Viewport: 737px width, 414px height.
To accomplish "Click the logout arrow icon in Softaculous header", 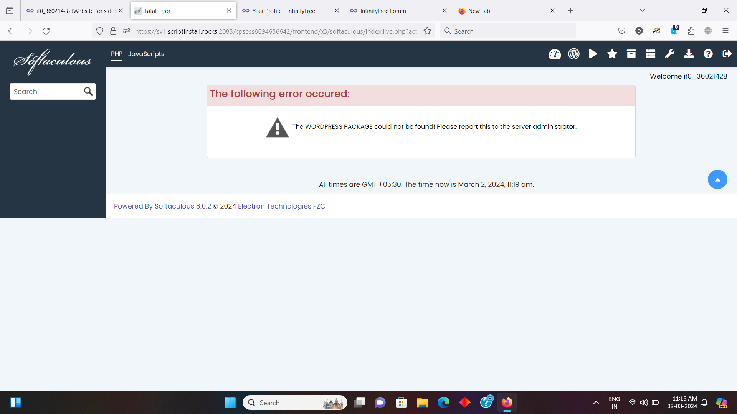I will click(x=727, y=54).
